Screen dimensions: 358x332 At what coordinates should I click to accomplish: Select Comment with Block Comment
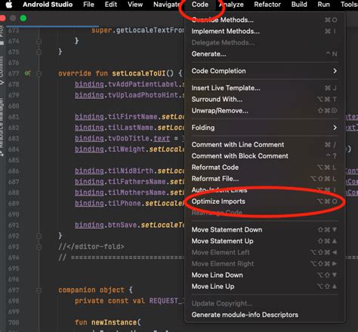coord(265,156)
